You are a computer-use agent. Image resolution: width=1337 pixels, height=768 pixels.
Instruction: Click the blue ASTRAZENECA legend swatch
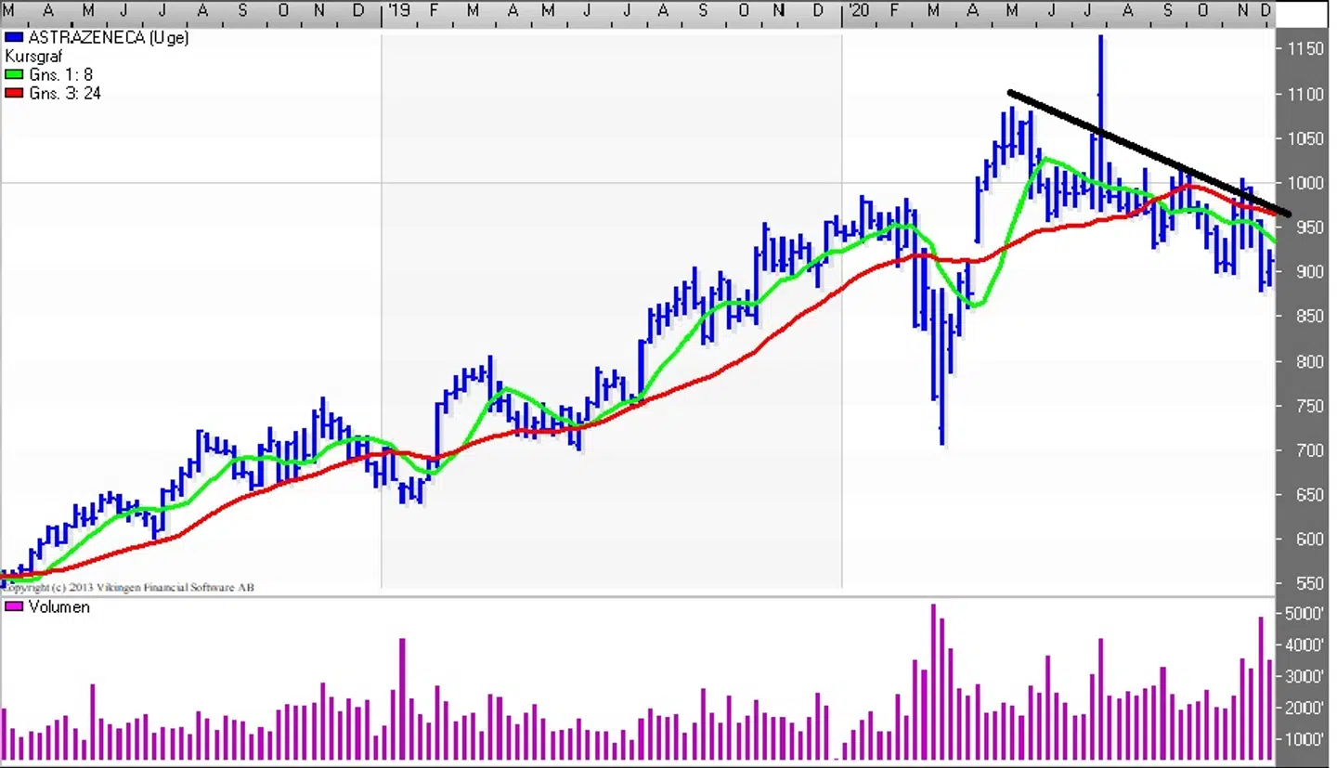(x=14, y=38)
